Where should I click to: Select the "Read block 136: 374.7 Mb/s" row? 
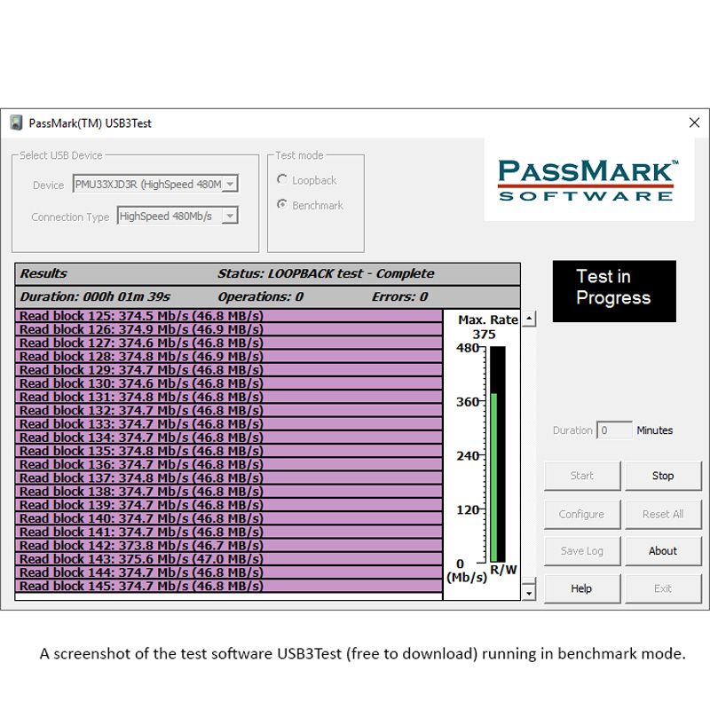229,464
